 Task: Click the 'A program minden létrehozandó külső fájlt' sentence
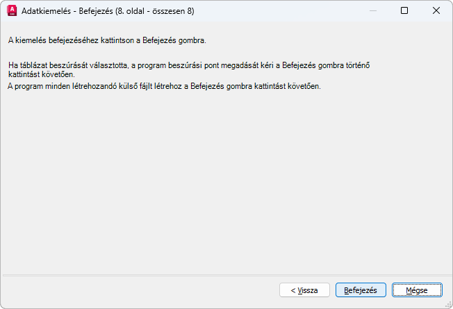pos(164,85)
